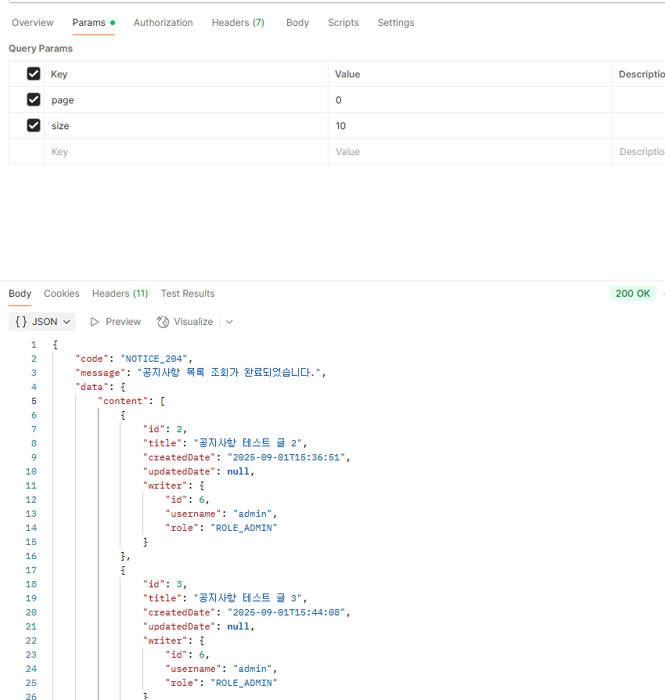Open the JSON format dropdown
This screenshot has width=665, height=700.
point(42,322)
